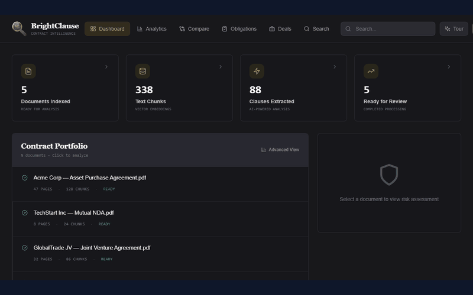Expand the Ready for Review card chevron
Image resolution: width=473 pixels, height=295 pixels.
pos(449,67)
